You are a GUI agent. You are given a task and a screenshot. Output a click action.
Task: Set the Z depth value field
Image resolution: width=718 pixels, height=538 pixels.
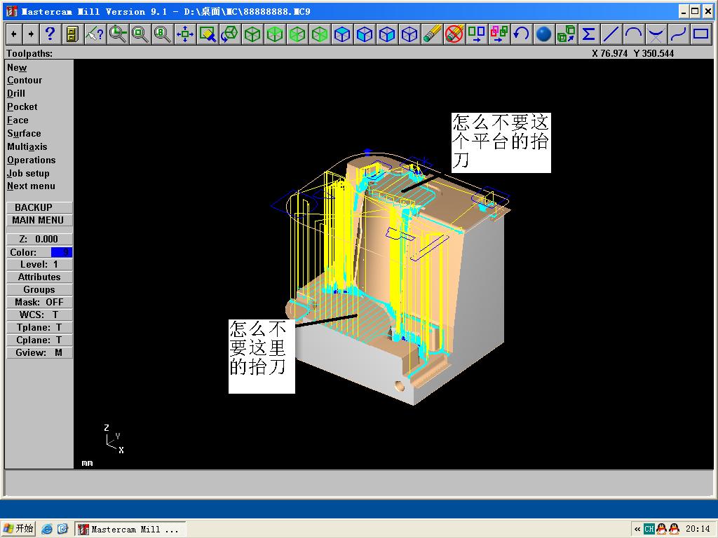click(x=39, y=239)
